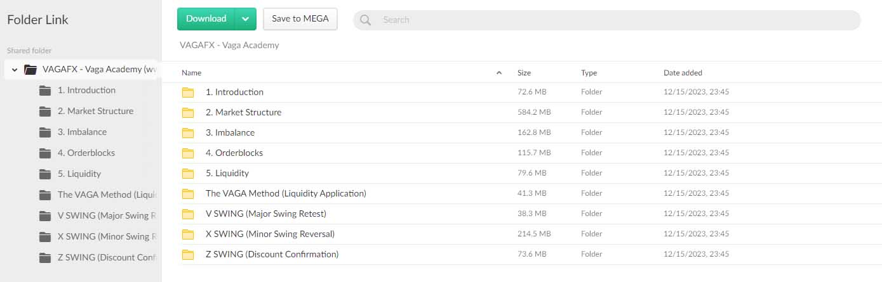Select 2. Market Structure in the sidebar tree
The height and width of the screenshot is (282, 882).
(x=95, y=111)
